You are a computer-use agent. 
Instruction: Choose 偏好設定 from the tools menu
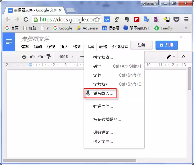point(114,132)
